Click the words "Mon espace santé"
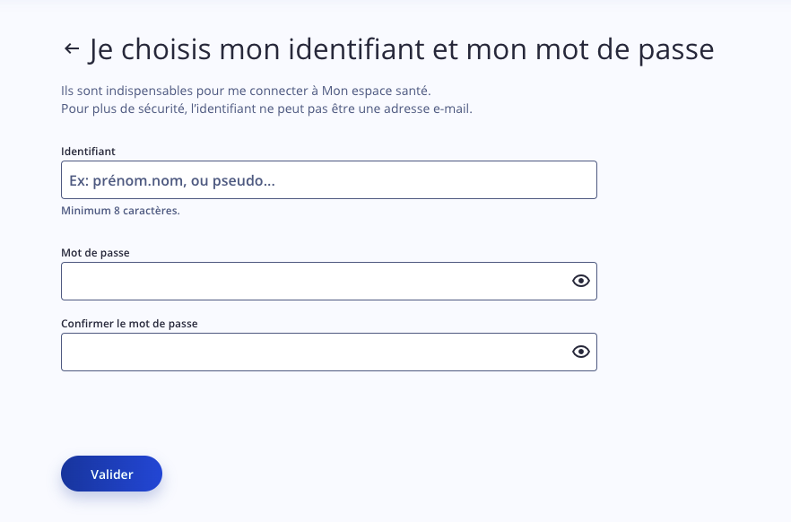 375,91
